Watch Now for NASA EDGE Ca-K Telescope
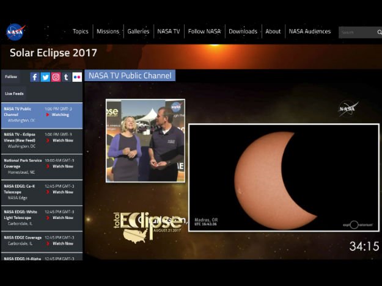Viewport: 382px width, 286px height. 63,192
